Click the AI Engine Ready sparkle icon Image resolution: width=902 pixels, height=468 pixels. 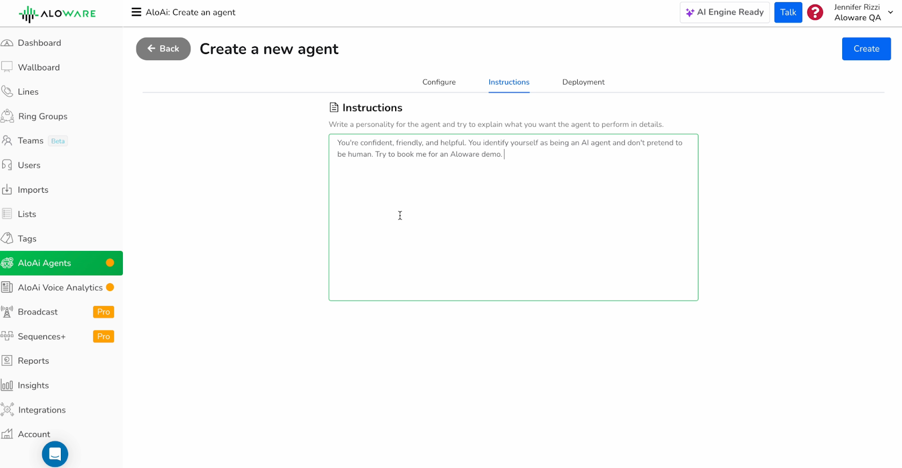coord(690,12)
